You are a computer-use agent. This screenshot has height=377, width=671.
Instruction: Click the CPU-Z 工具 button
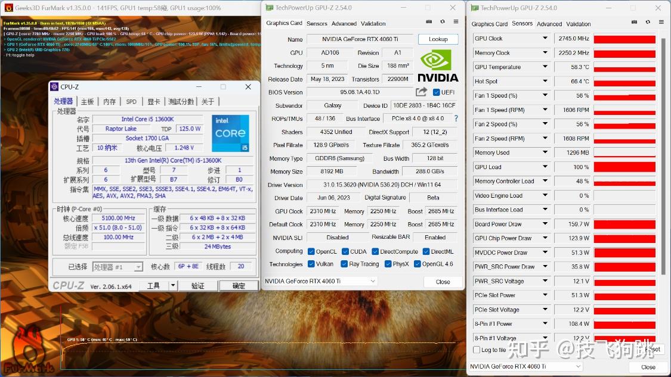(x=154, y=285)
